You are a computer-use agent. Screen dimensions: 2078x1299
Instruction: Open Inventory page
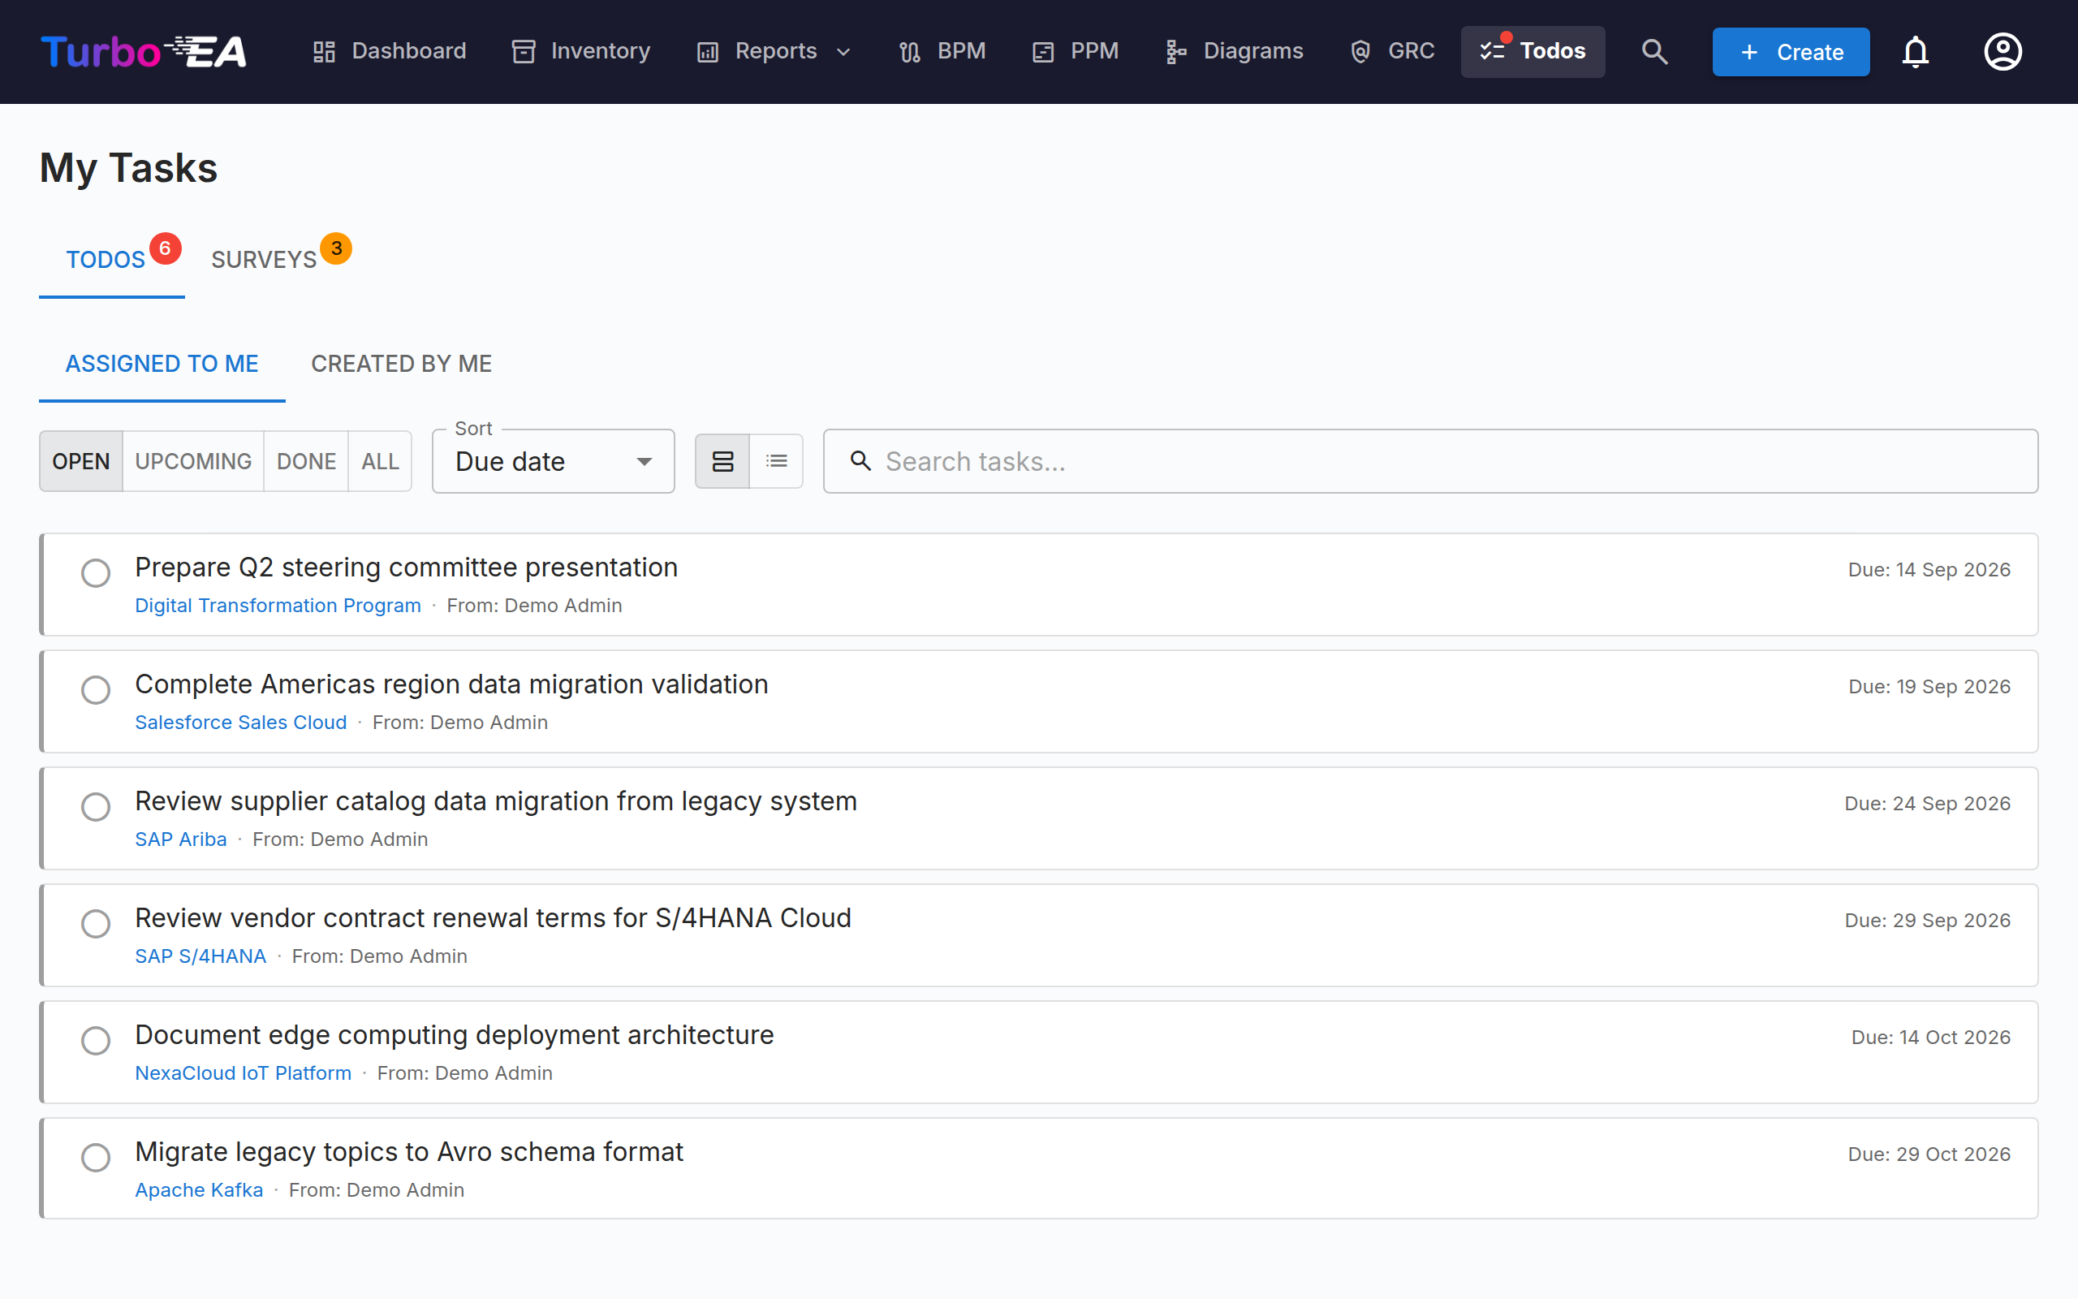580,51
